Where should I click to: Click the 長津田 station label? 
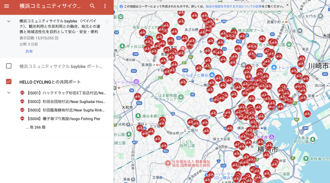146,65
